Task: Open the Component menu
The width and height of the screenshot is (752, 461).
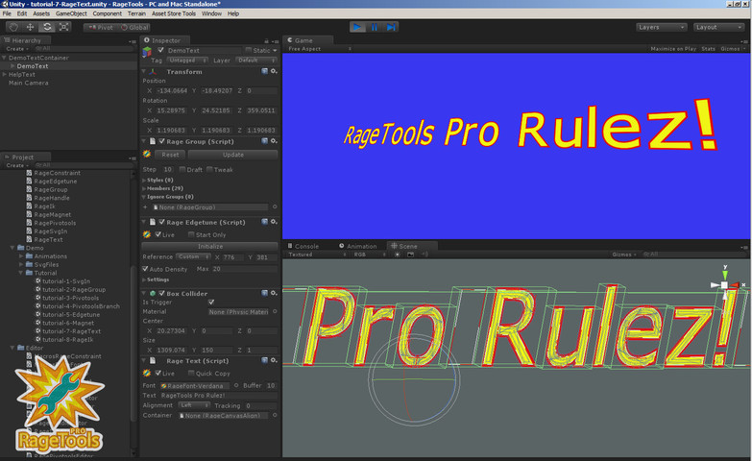Action: pyautogui.click(x=107, y=13)
